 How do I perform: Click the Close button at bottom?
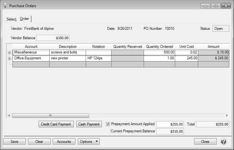point(205,142)
